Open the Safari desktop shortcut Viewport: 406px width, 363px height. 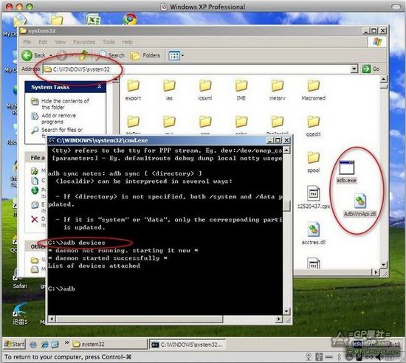tap(20, 279)
